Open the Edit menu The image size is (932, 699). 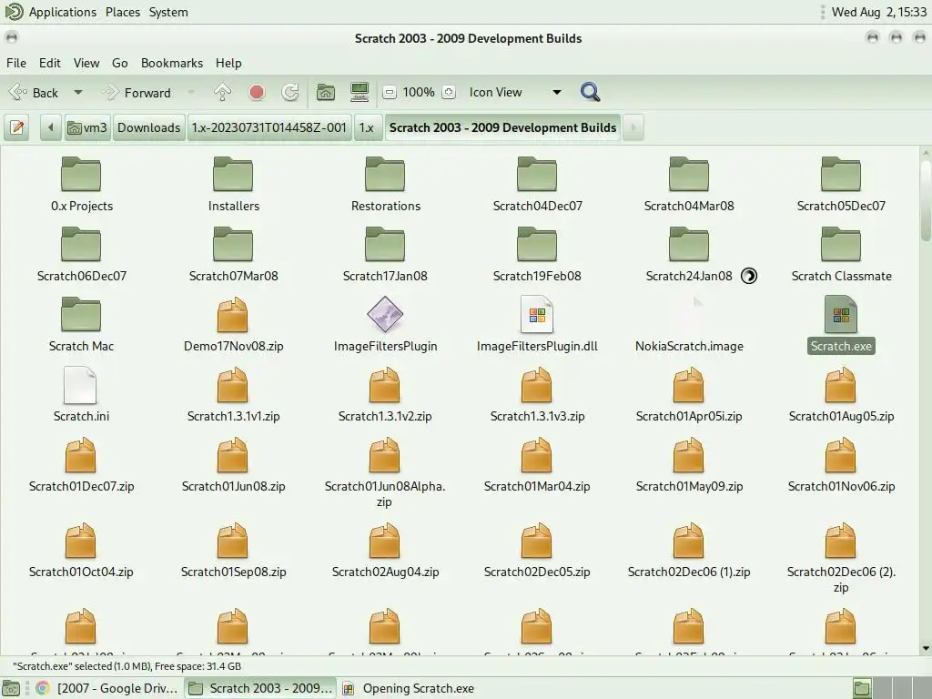pyautogui.click(x=50, y=63)
